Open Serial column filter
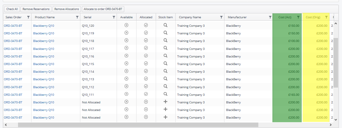342x128 pixels. [x=114, y=17]
